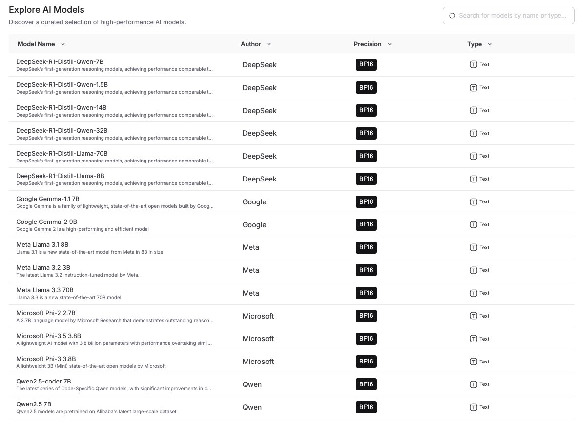Select the DeepSeek-R1-Distill-Llama-70B model name
This screenshot has height=423, width=579.
pyautogui.click(x=62, y=153)
